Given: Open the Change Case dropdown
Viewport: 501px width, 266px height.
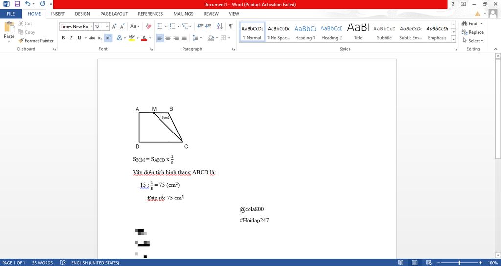Looking at the screenshot, I should coord(135,26).
